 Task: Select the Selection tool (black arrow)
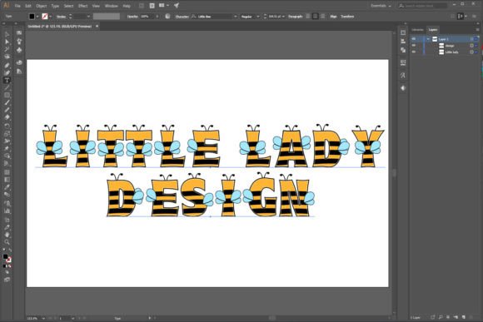pyautogui.click(x=7, y=34)
